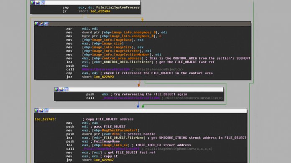Click the 'mov edi, eax' instruction

82,123
